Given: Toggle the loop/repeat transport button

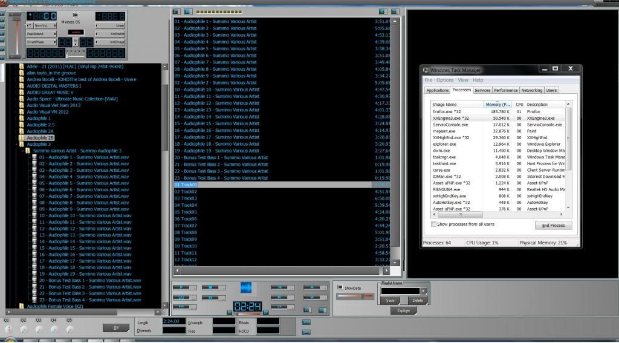Looking at the screenshot, I should pyautogui.click(x=185, y=298).
